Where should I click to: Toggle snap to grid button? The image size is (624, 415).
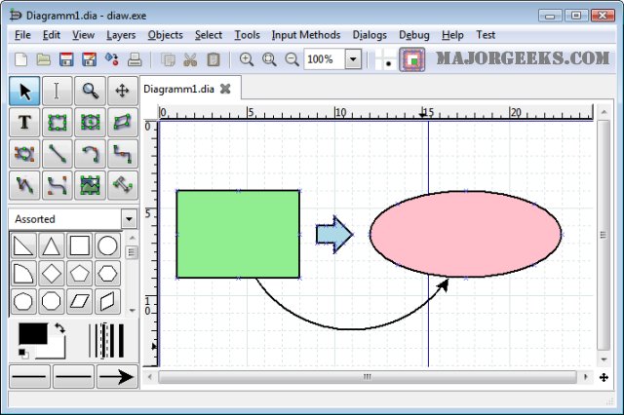385,59
